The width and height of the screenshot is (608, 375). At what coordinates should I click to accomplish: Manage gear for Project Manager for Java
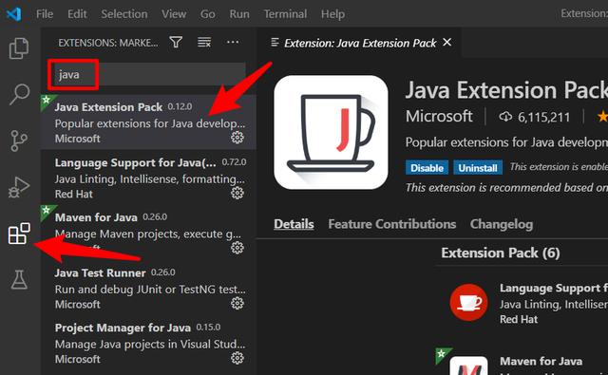click(237, 358)
